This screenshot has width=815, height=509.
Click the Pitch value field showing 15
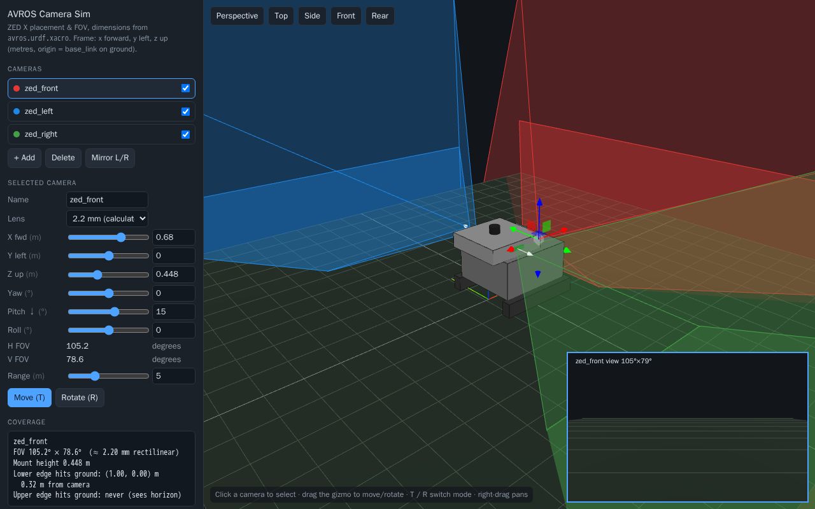tap(174, 312)
